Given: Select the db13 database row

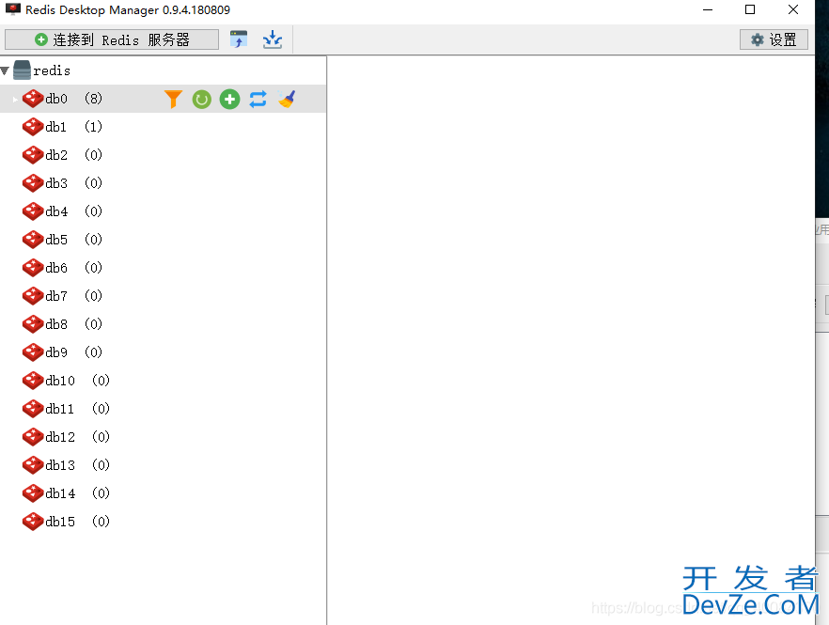Looking at the screenshot, I should 163,465.
